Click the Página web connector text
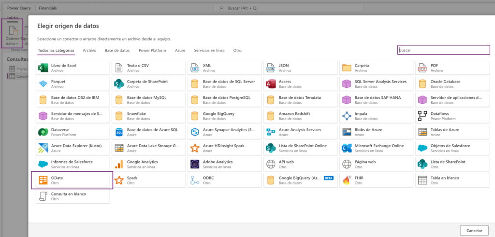 [x=365, y=162]
